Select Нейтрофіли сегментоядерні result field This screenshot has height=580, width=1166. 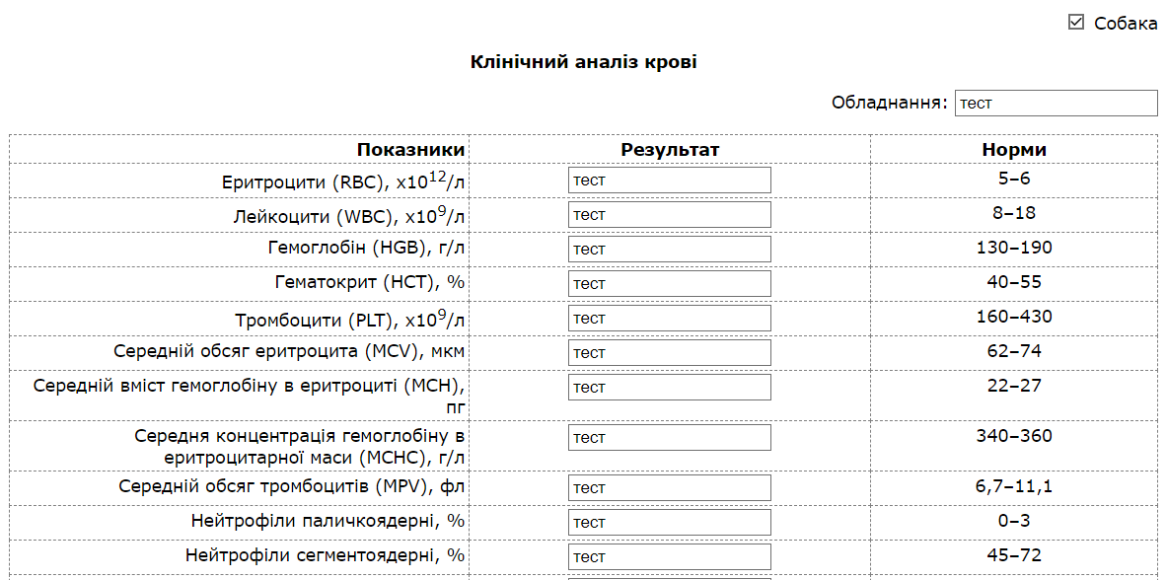click(669, 557)
